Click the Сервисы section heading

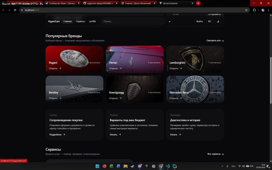53,149
